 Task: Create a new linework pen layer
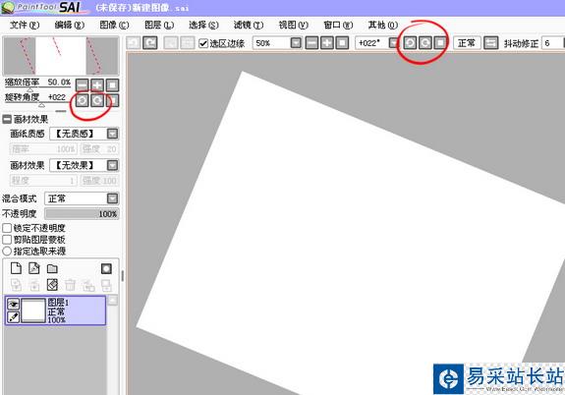[34, 268]
